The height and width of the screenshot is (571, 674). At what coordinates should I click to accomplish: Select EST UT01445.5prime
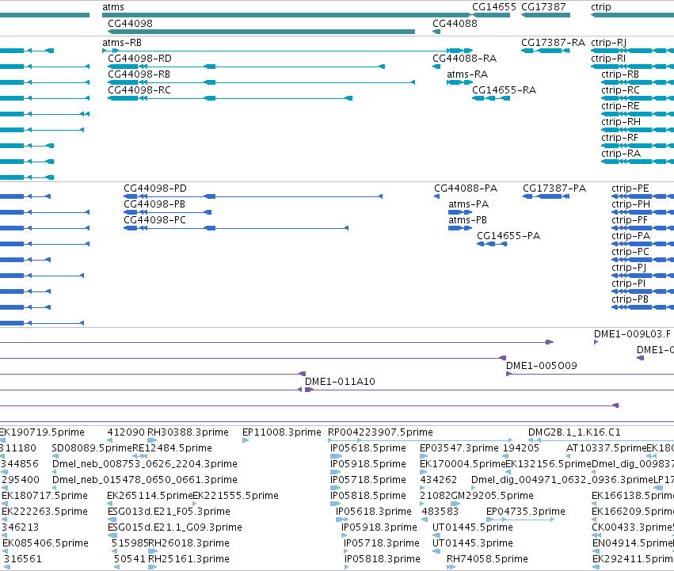[436, 535]
